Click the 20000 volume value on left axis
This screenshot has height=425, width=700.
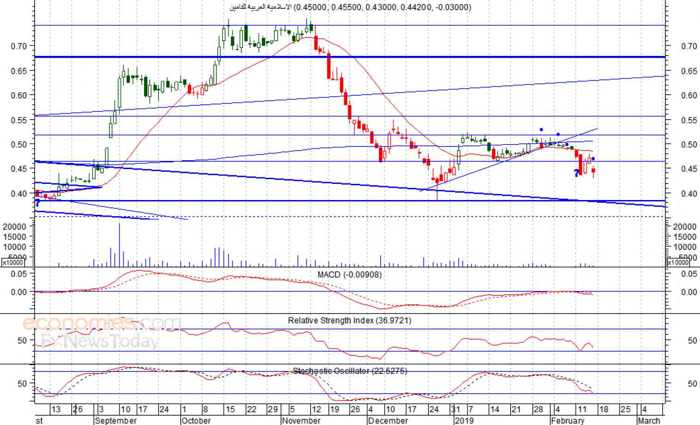pyautogui.click(x=15, y=226)
